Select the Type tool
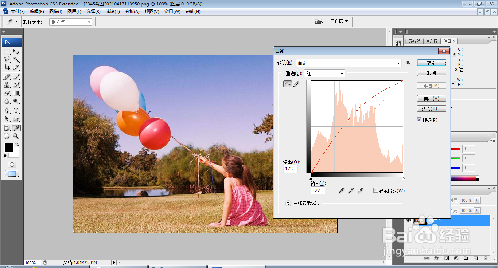 pos(16,110)
